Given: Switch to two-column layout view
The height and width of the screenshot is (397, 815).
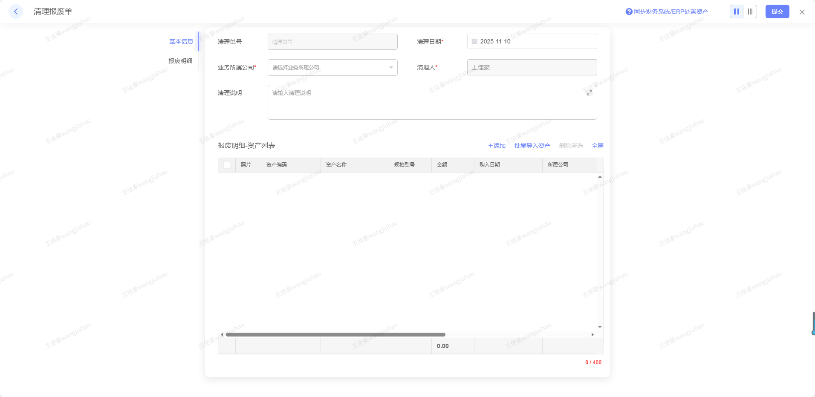Looking at the screenshot, I should pyautogui.click(x=737, y=12).
